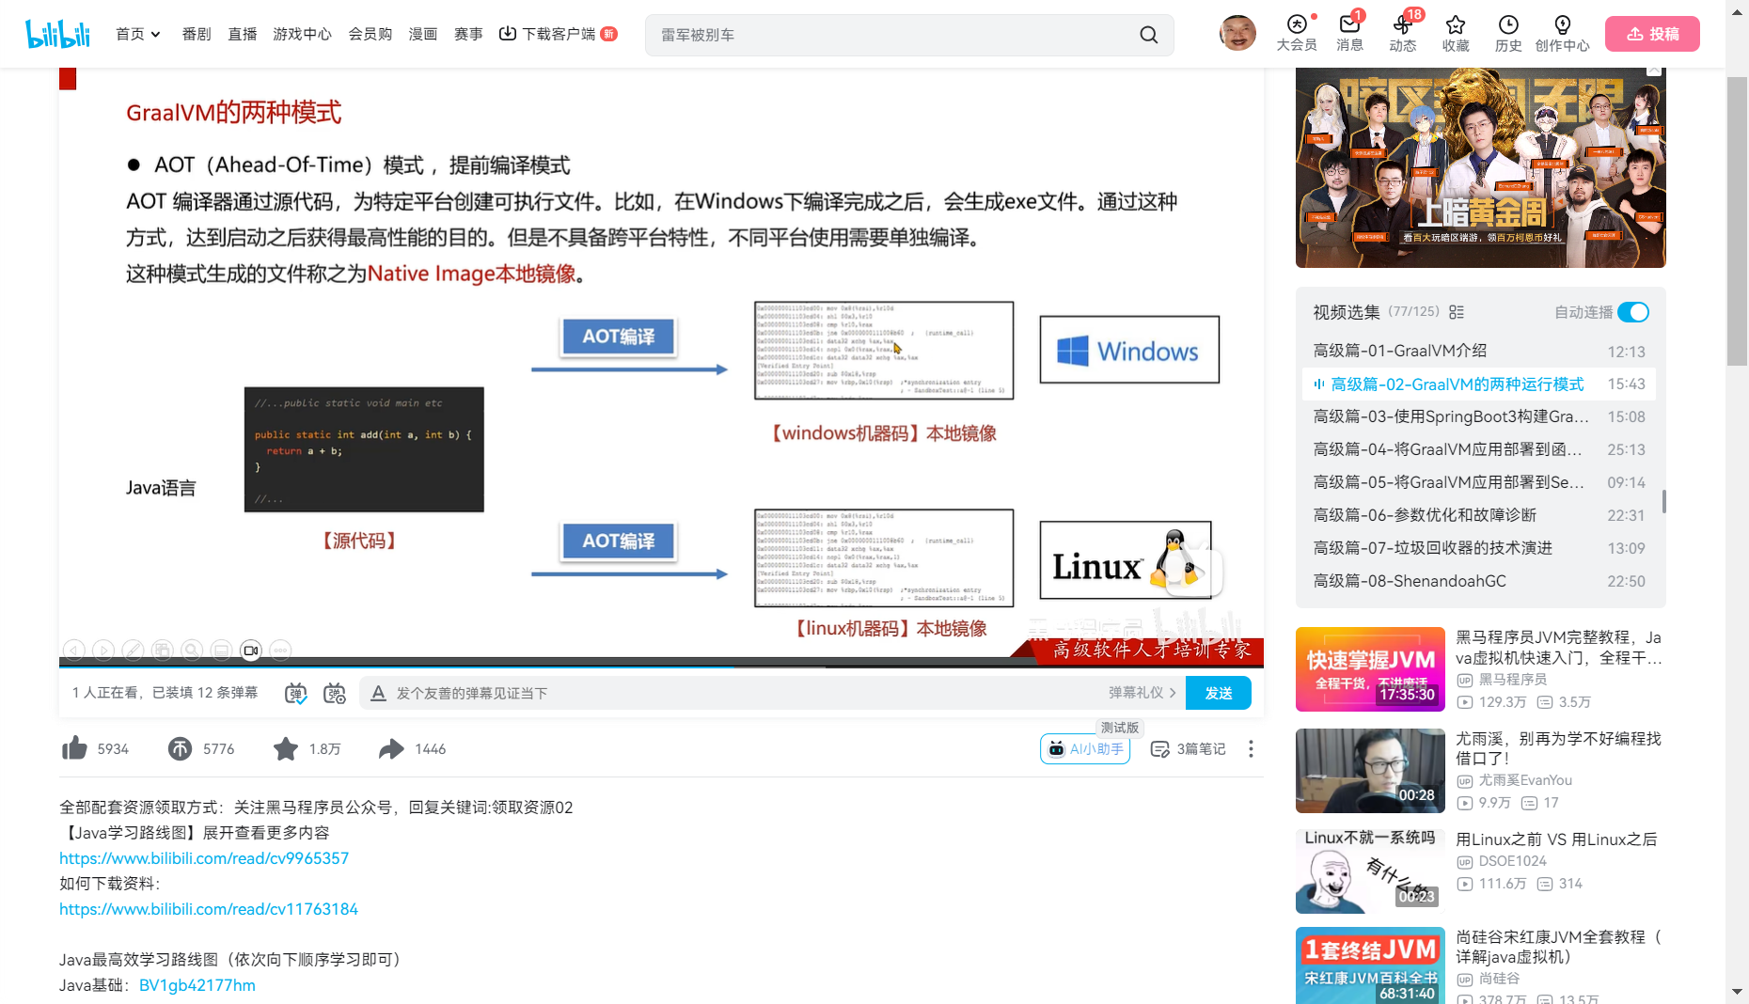Viewport: 1749px width, 1004px height.
Task: Click the 发送 button to send danmaku
Action: point(1218,693)
